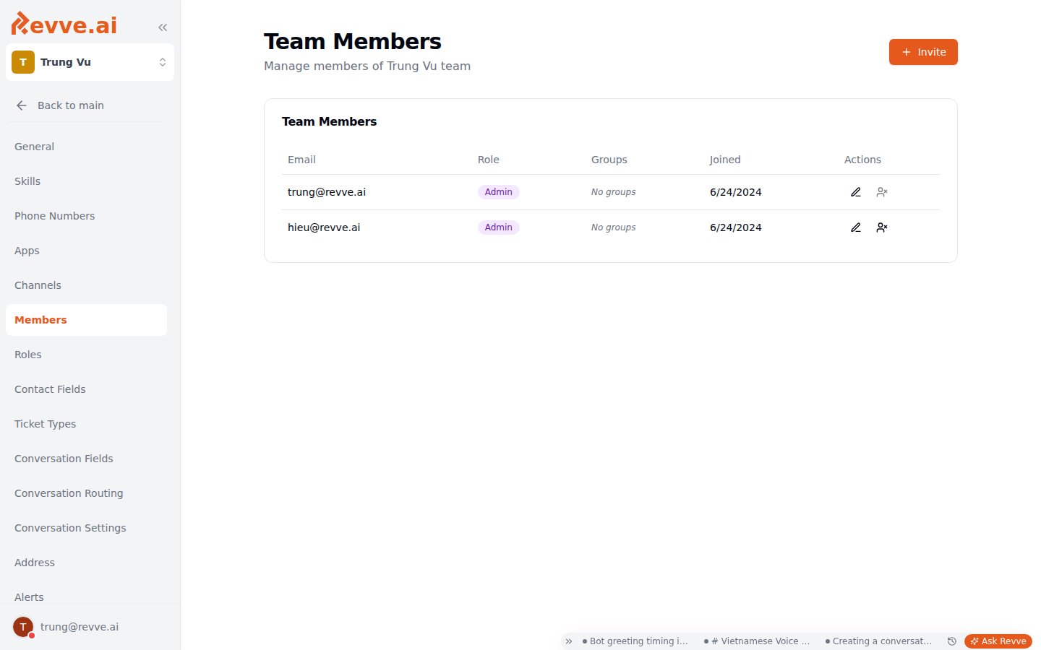This screenshot has height=650, width=1041.
Task: Click the orange T team avatar
Action: [x=23, y=62]
